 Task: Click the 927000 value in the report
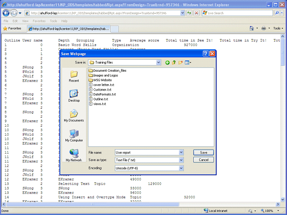click(x=191, y=45)
